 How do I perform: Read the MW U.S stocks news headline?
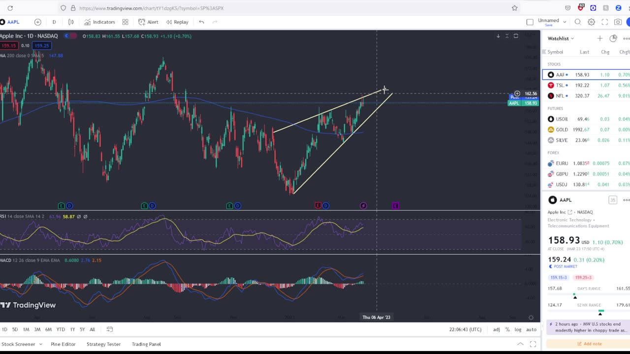tap(592, 327)
